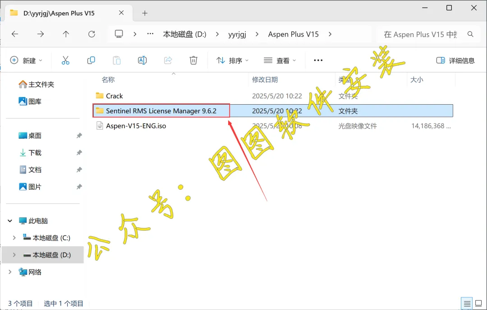Open 图库 (Gallery) in the sidebar
487x310 pixels.
click(30, 102)
